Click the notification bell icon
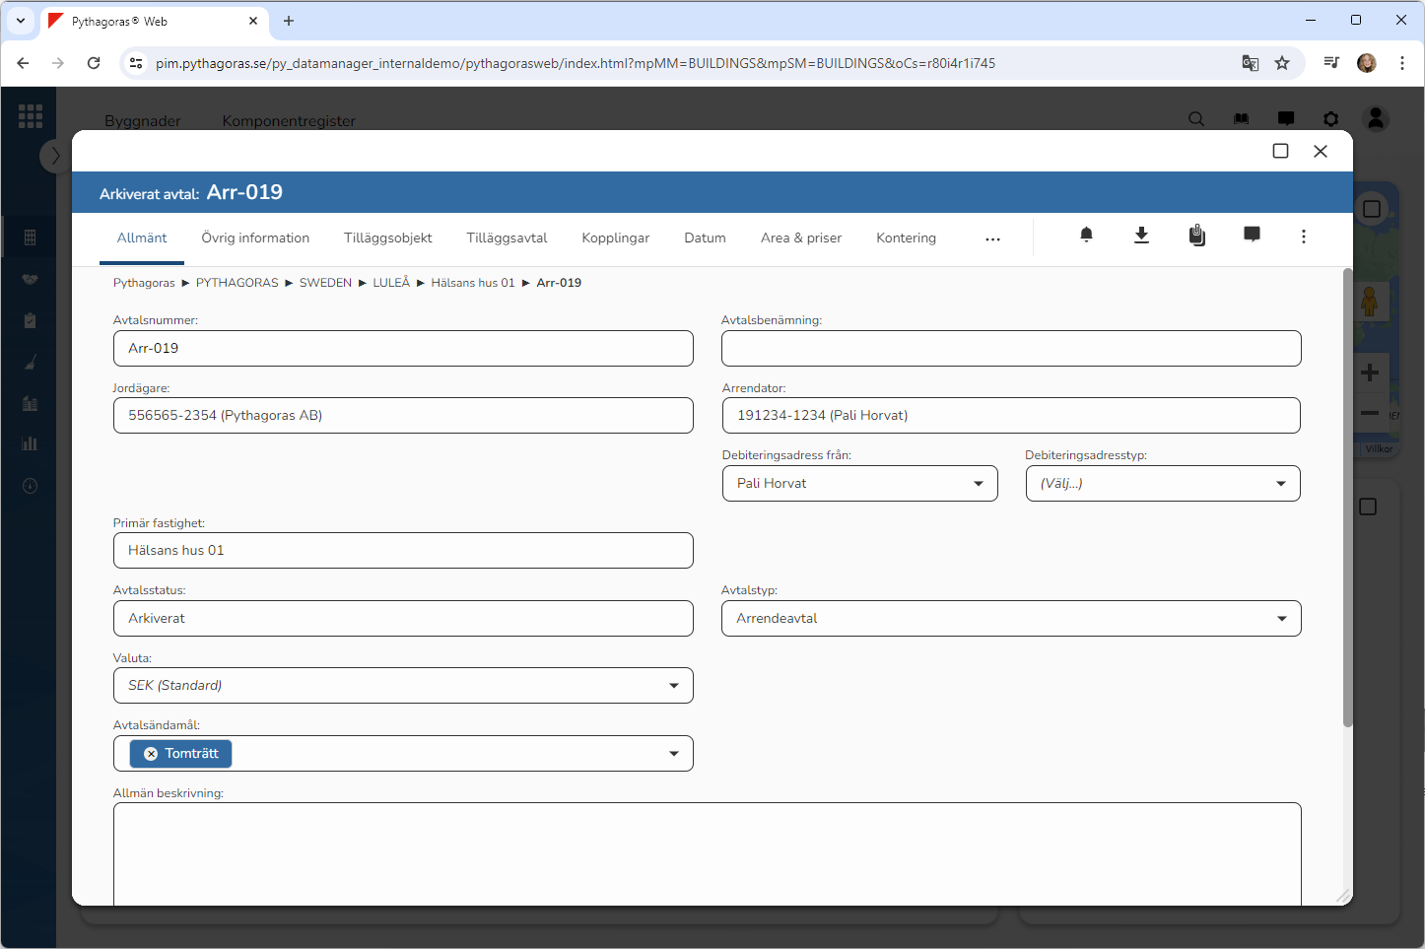This screenshot has height=949, width=1425. tap(1086, 236)
